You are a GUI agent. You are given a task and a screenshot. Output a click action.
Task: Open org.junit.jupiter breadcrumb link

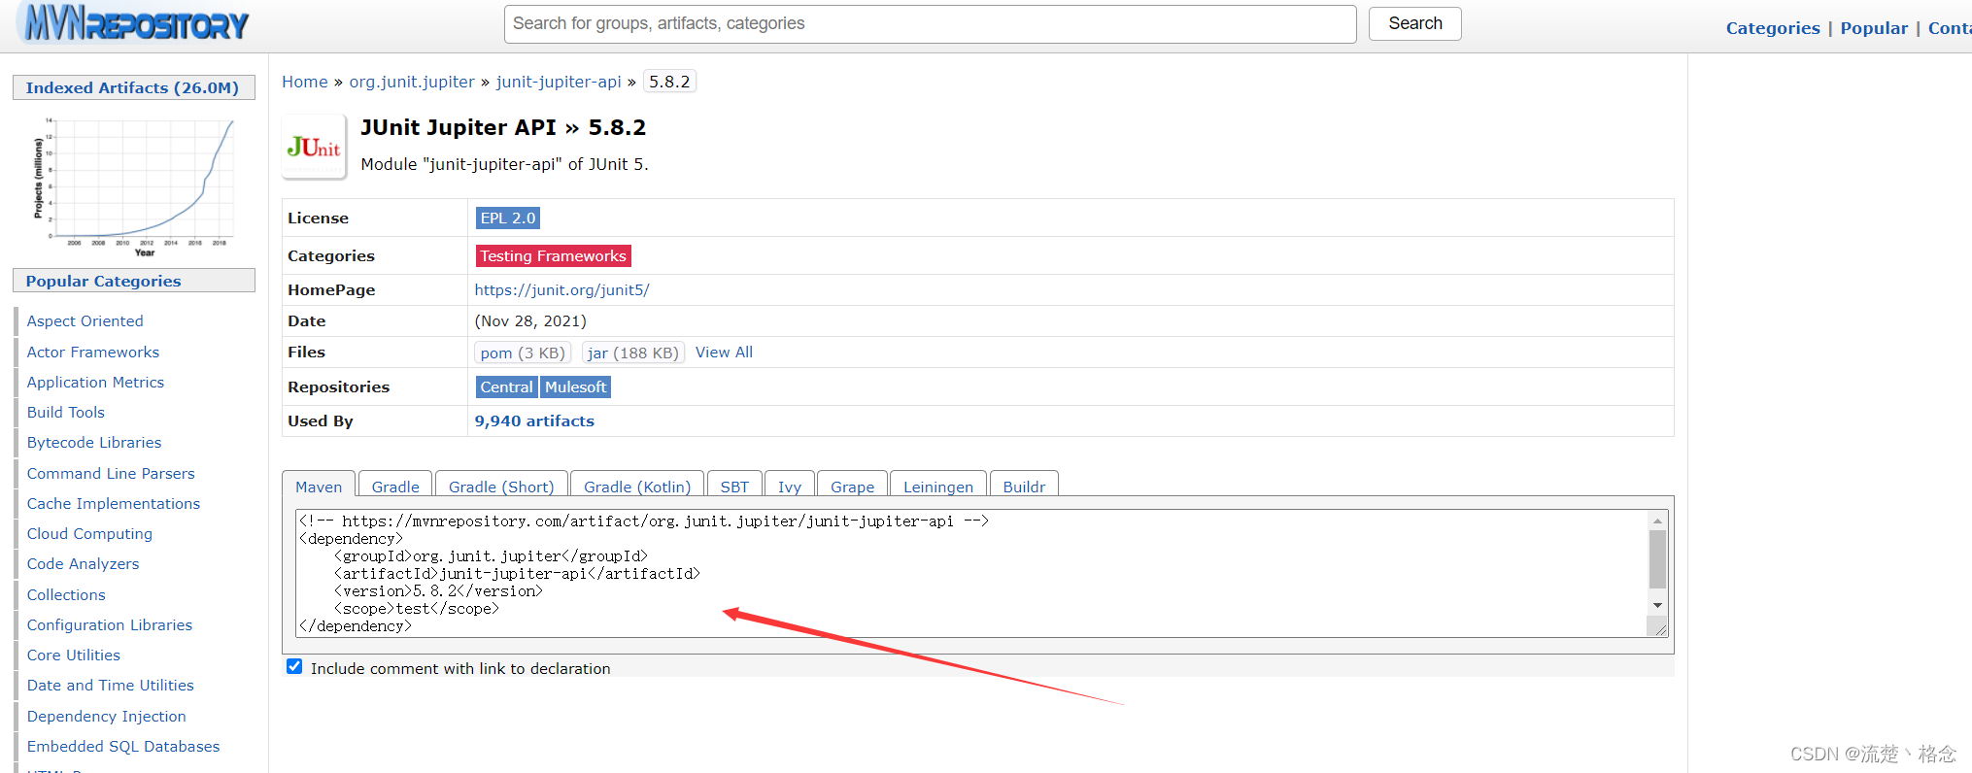point(412,82)
